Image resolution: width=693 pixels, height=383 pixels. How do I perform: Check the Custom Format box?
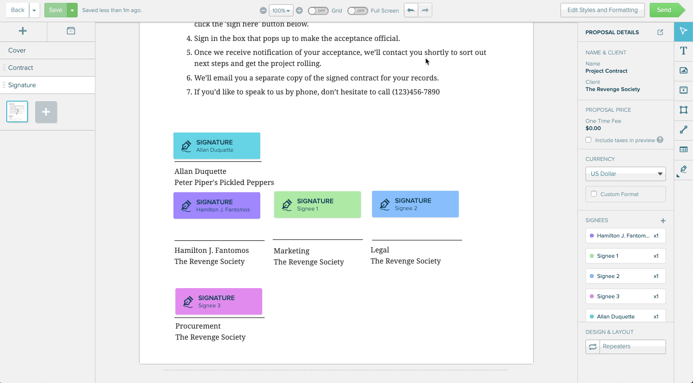click(x=594, y=194)
